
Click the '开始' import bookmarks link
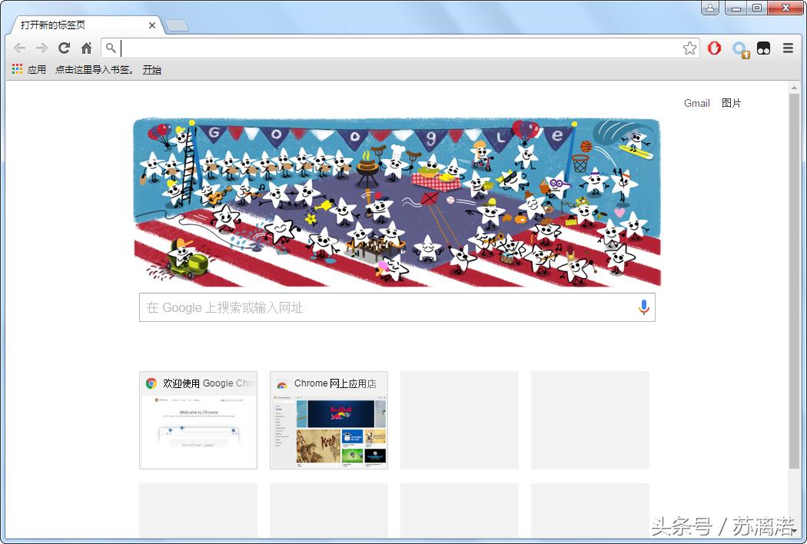tap(152, 69)
